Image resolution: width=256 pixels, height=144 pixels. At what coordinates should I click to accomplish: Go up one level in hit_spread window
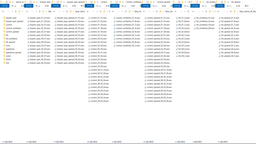231,11
